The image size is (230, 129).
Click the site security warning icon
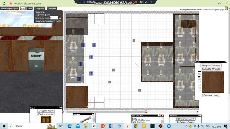point(11,3)
